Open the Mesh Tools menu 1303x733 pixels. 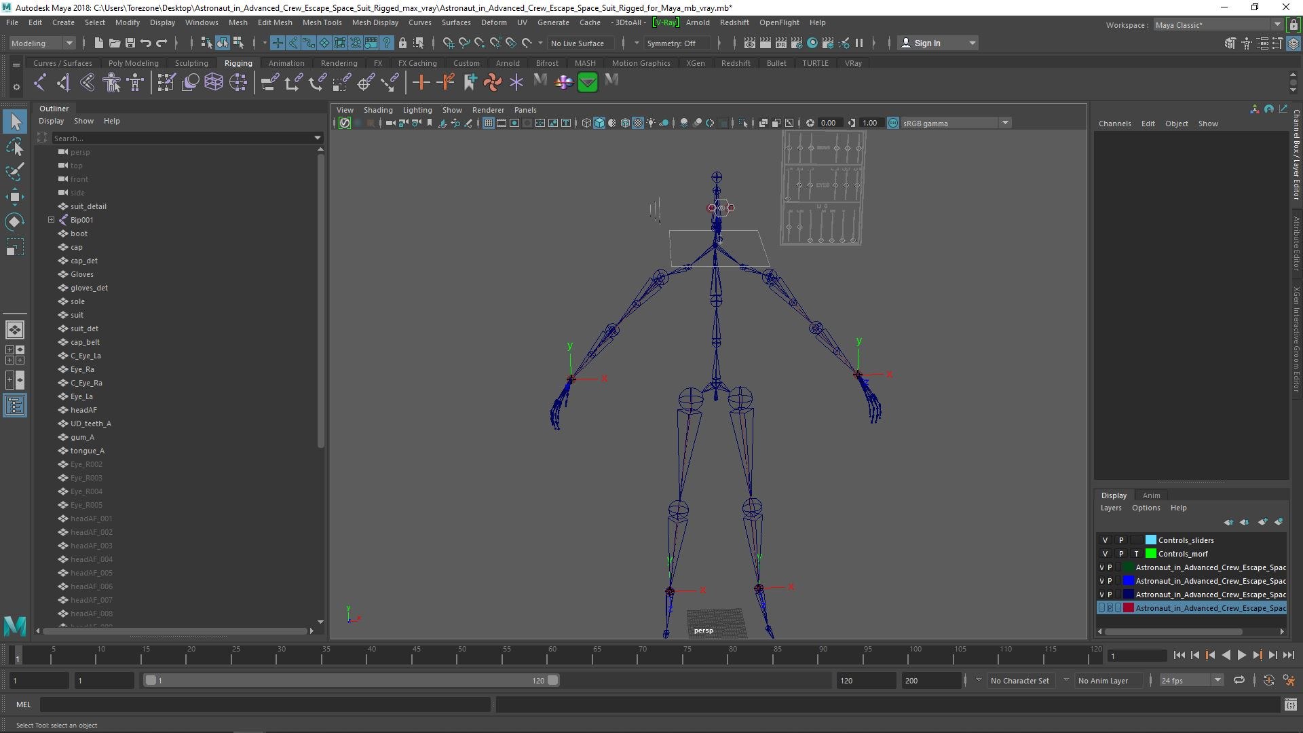point(322,22)
